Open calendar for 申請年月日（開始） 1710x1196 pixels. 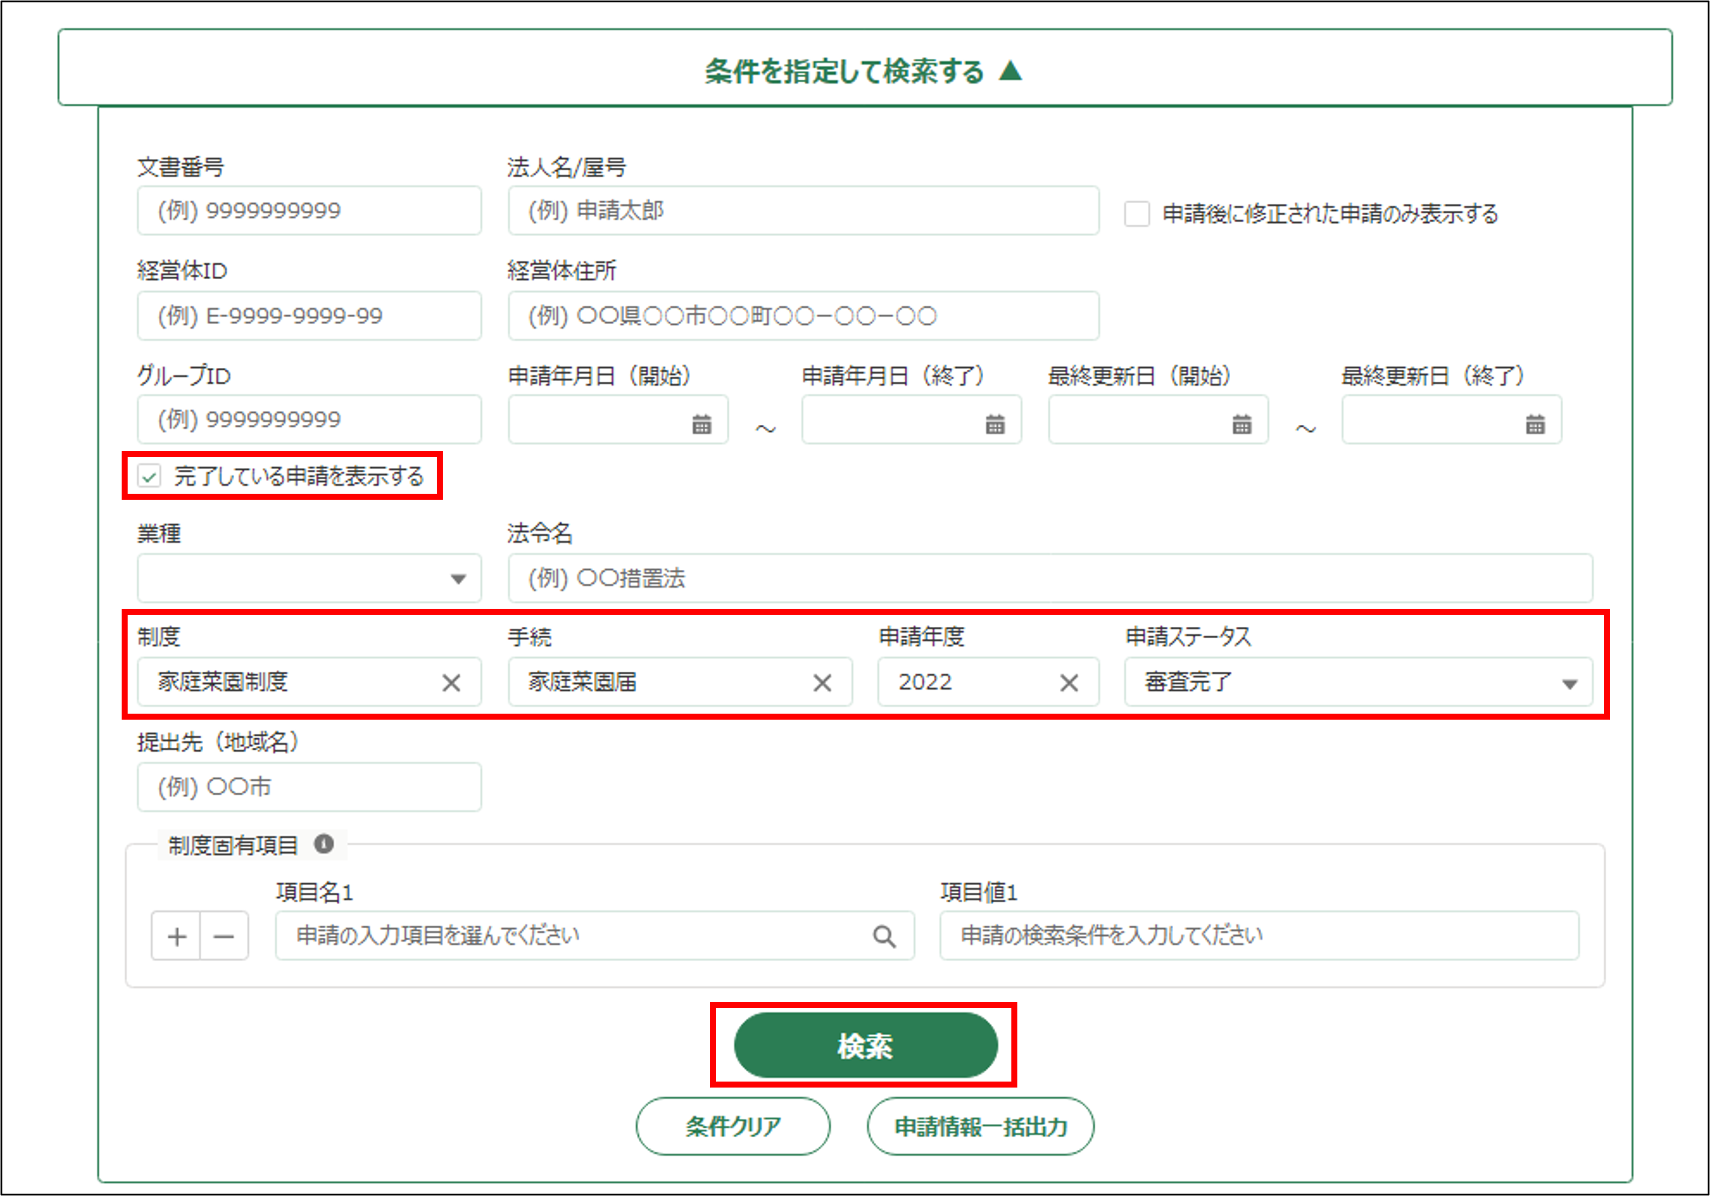[701, 424]
